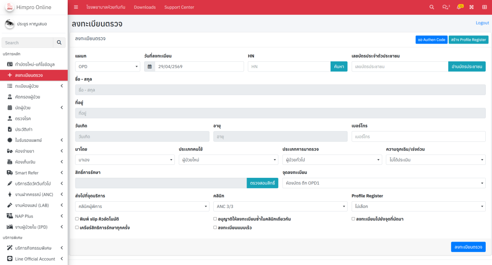This screenshot has width=492, height=265.
Task: Click the sidebar search magnifier button
Action: click(x=59, y=43)
